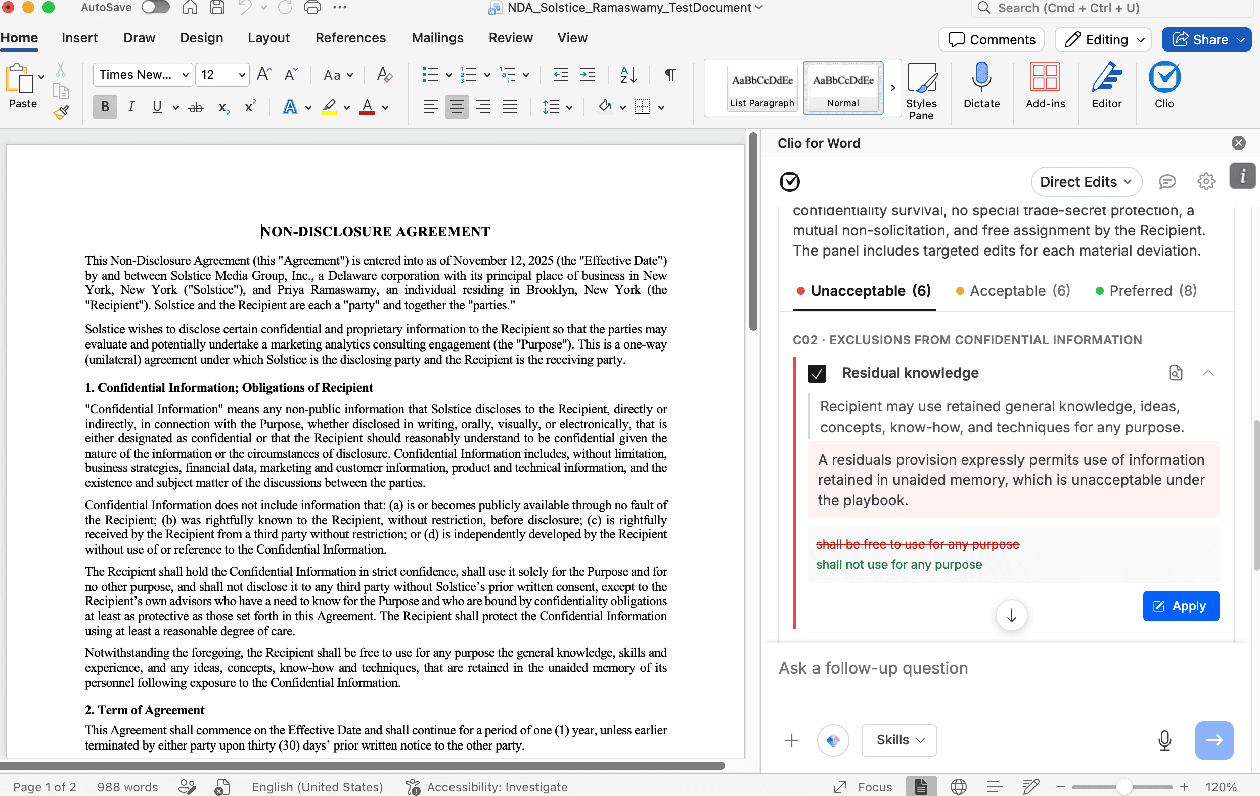Switch to the References ribbon tab
Screen dimensions: 1260x796
point(350,38)
